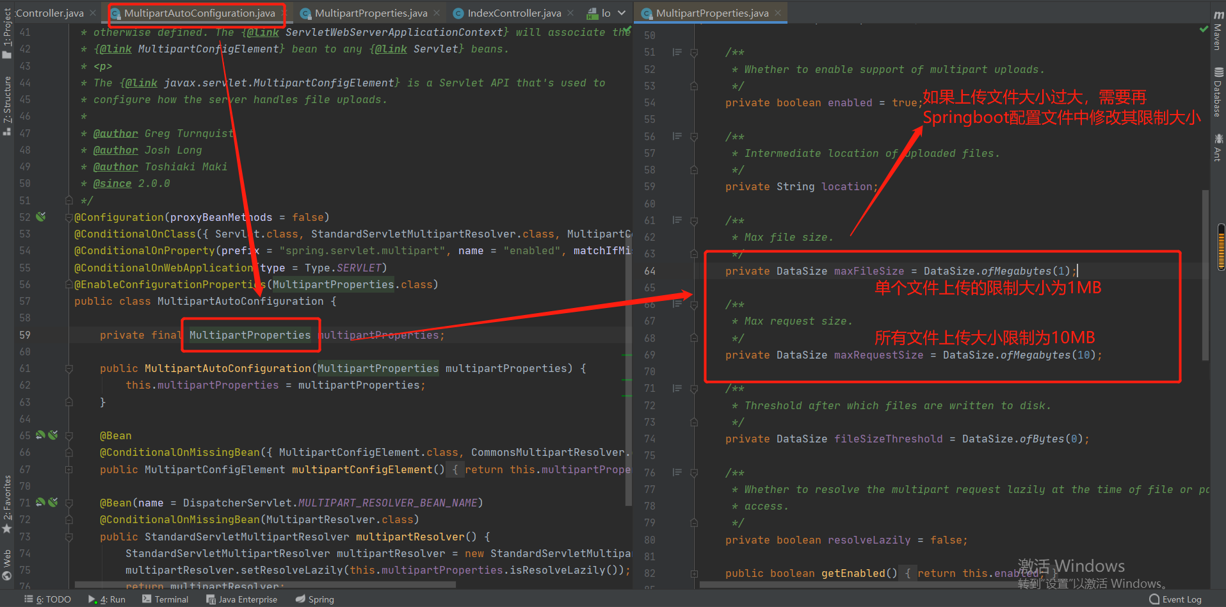The height and width of the screenshot is (607, 1226).
Task: Switch to the partially visible Controller.java tab
Action: point(49,13)
